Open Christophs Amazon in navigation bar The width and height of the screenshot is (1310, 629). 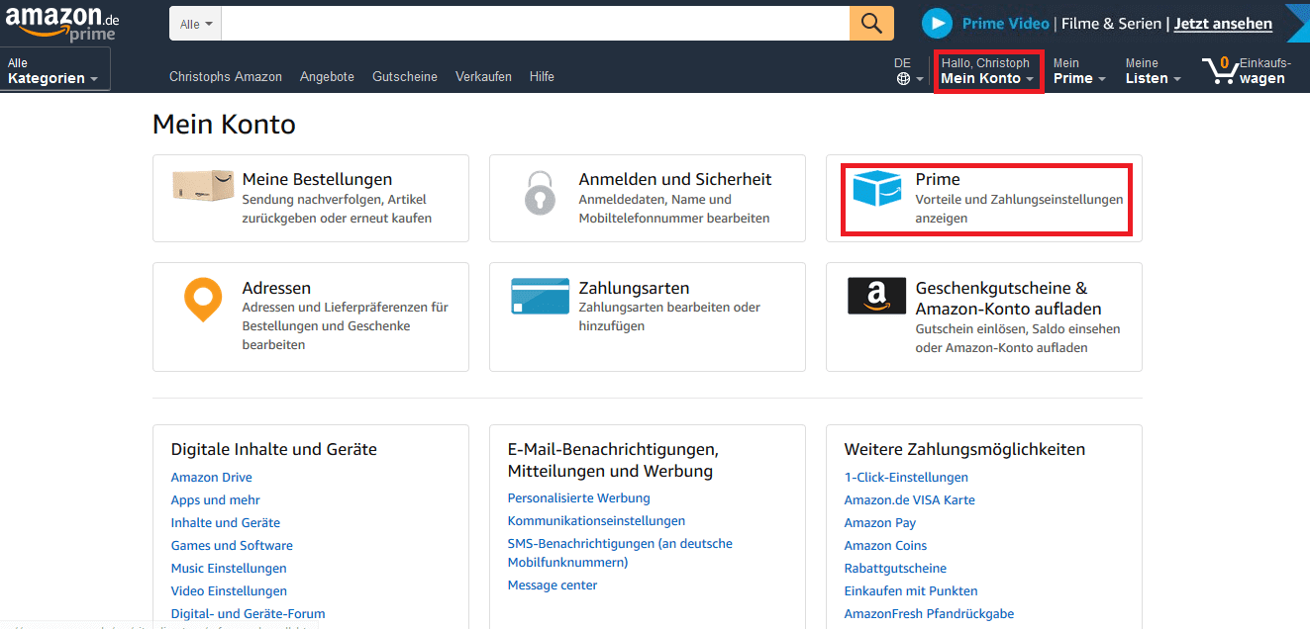pyautogui.click(x=226, y=76)
